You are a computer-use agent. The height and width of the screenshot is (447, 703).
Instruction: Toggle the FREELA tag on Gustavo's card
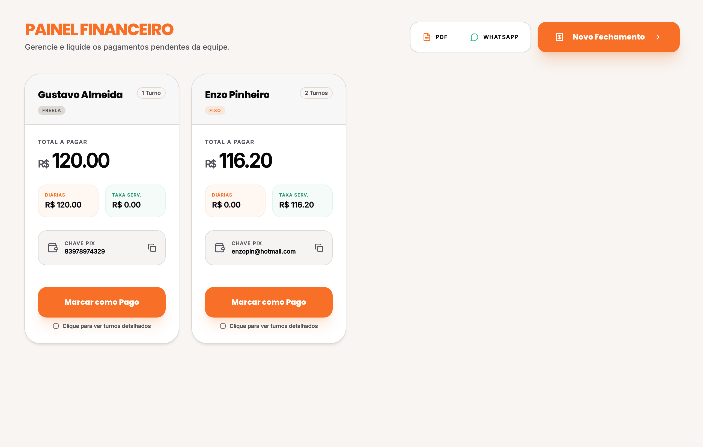51,110
